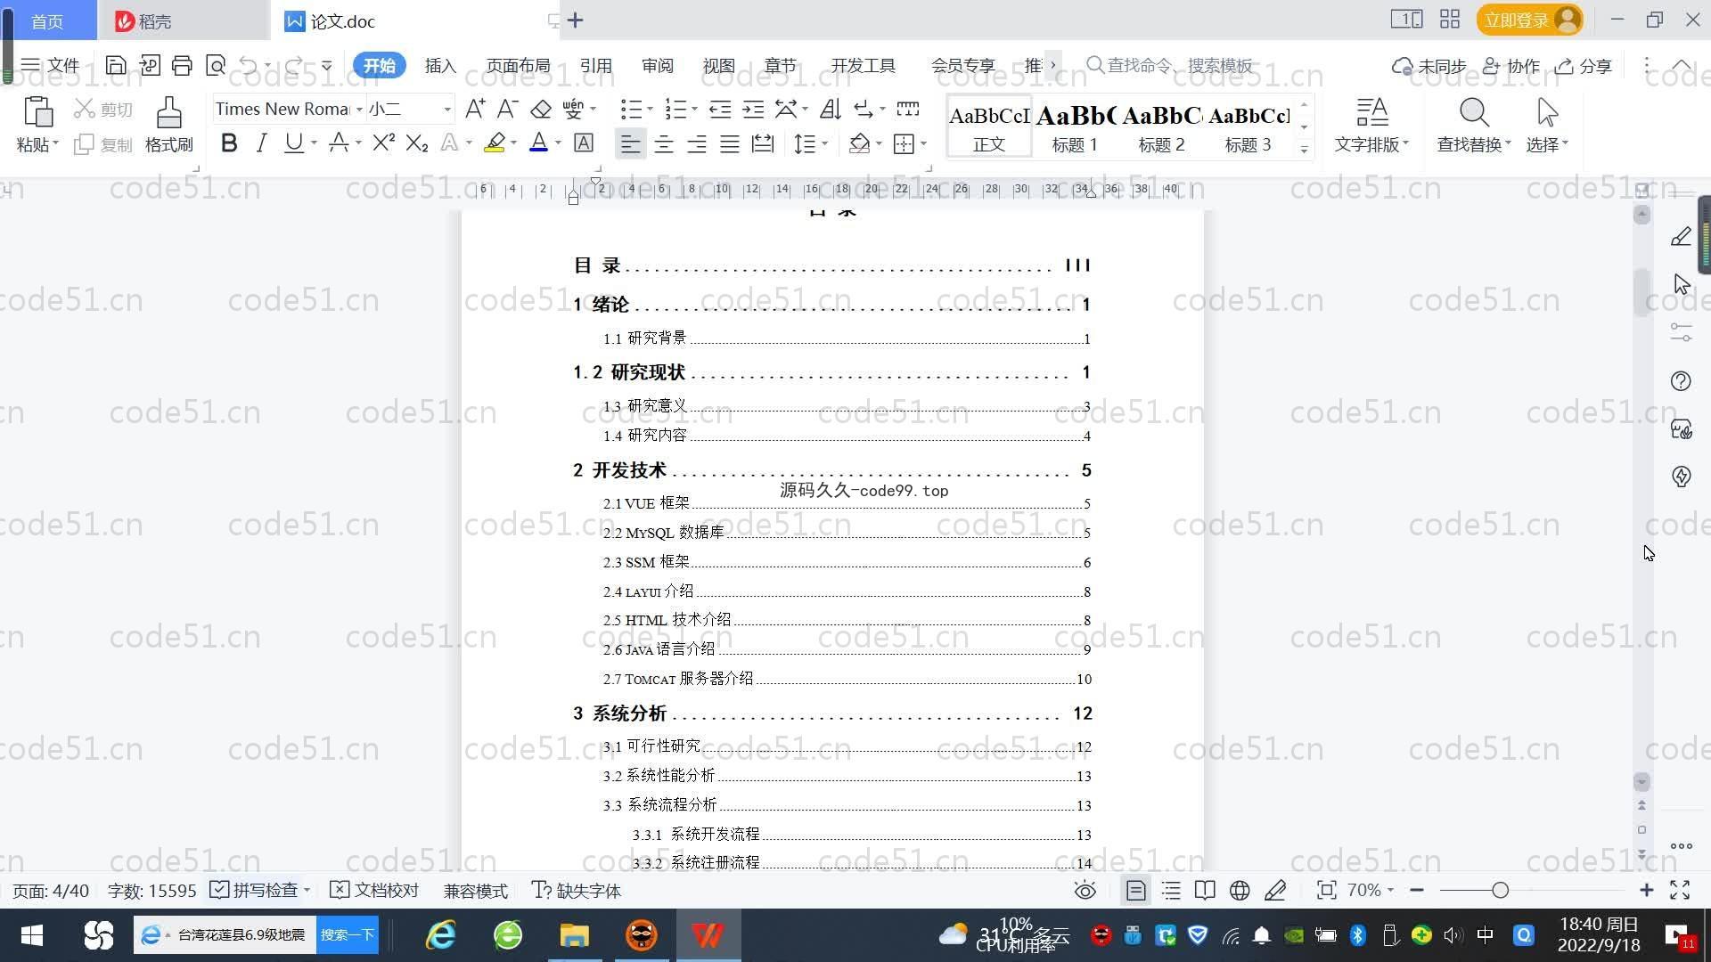This screenshot has height=962, width=1711.
Task: Decrease paragraph indent
Action: pos(720,109)
